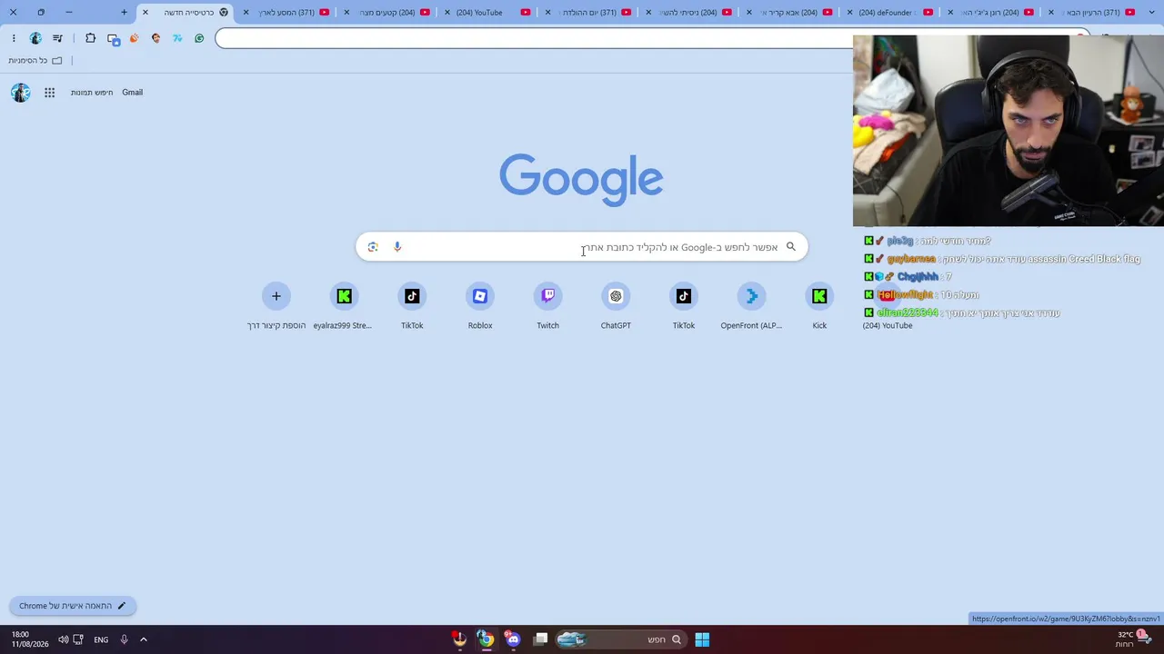This screenshot has height=654, width=1164.
Task: Click the taskbar microphone icon
Action: [x=124, y=639]
